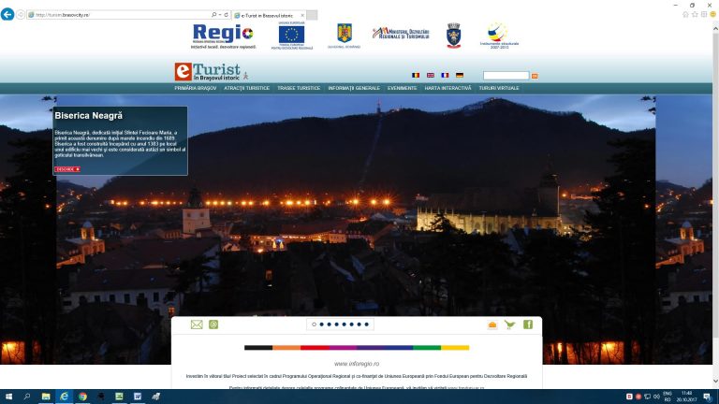This screenshot has height=404, width=719.
Task: Jump to the last slideshow dot
Action: point(368,325)
